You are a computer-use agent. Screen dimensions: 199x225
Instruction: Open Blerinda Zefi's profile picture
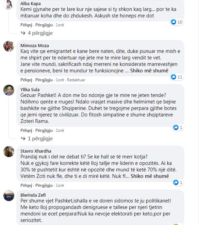coord(9,196)
